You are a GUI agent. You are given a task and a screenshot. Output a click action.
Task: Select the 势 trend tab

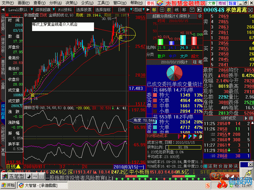[231, 166]
